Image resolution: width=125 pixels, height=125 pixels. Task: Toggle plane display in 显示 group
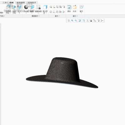coord(51,7)
